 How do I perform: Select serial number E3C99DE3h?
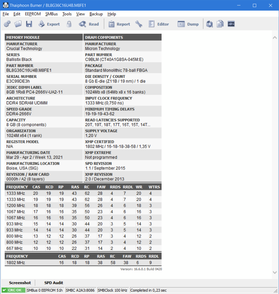click(18, 81)
